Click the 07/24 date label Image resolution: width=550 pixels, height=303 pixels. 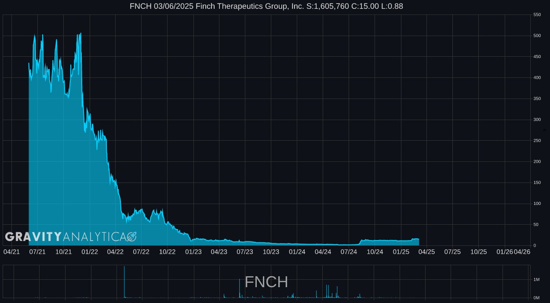(349, 252)
